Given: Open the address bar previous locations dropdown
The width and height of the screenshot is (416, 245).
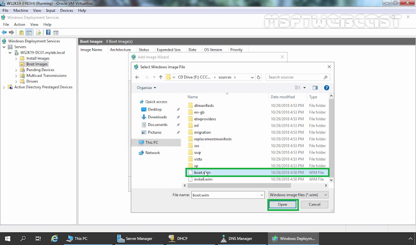Looking at the screenshot, I should (x=252, y=77).
